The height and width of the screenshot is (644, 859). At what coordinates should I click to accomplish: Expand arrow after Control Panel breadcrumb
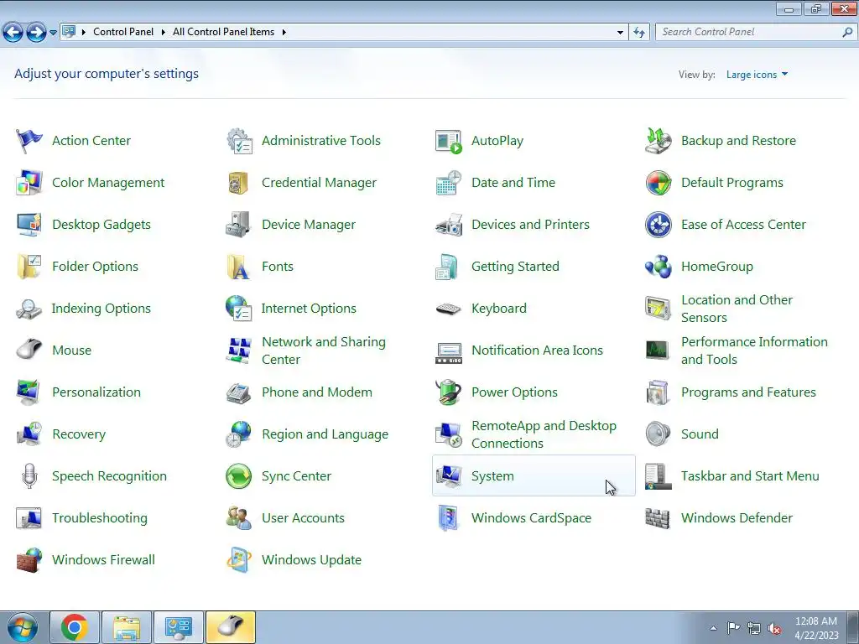coord(164,33)
